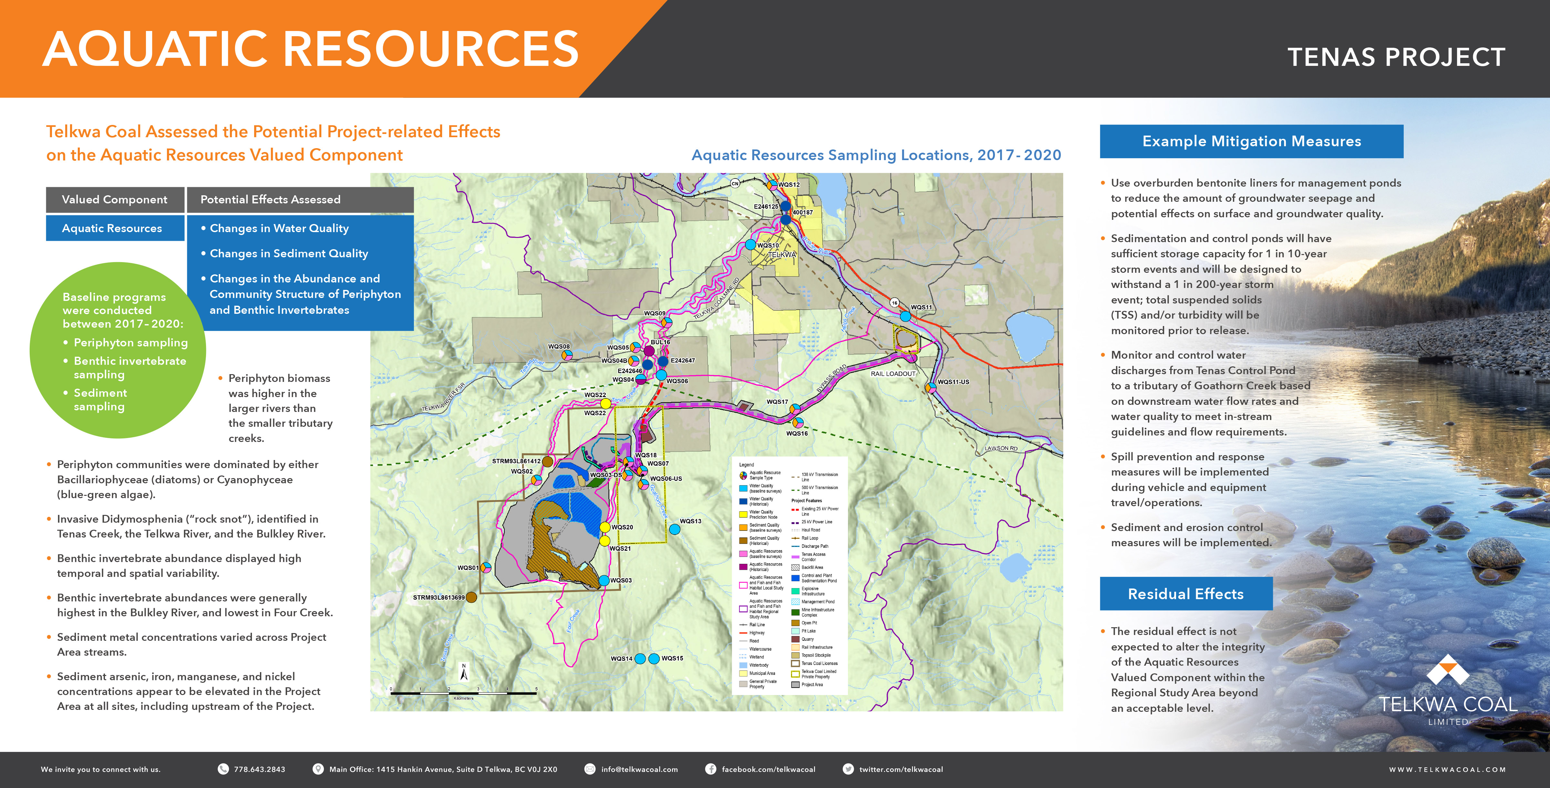Click the Project Area grey legend swatch
This screenshot has width=1550, height=788.
pyautogui.click(x=795, y=685)
